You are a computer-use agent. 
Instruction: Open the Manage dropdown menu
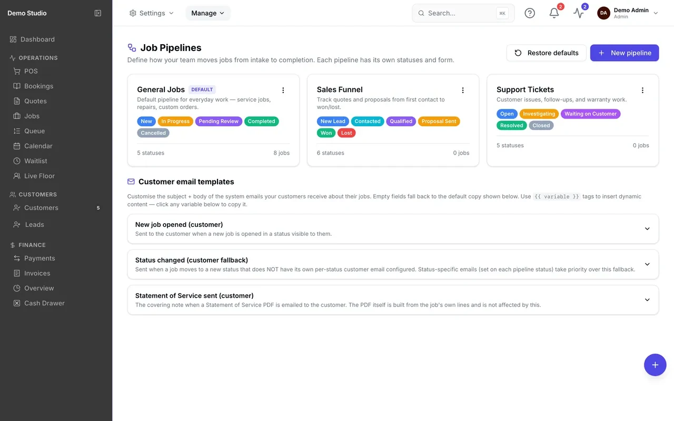(208, 13)
